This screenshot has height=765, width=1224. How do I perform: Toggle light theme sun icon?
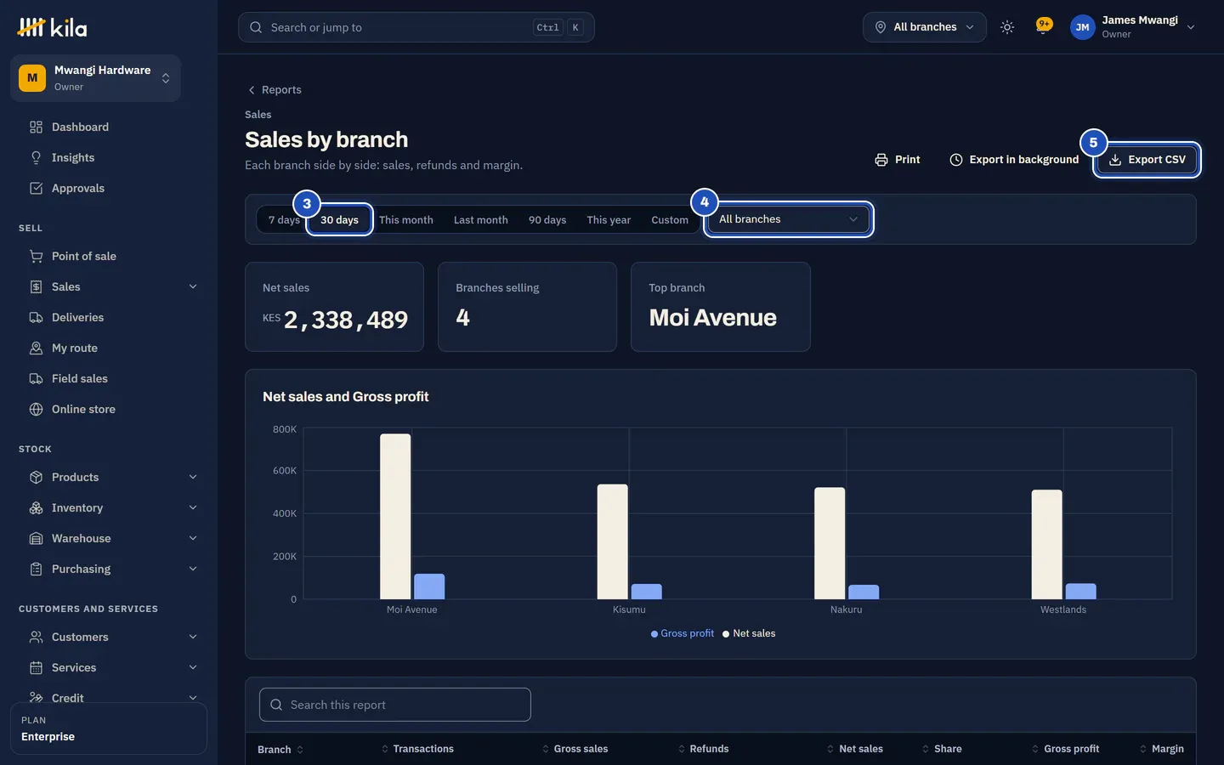click(x=1007, y=27)
